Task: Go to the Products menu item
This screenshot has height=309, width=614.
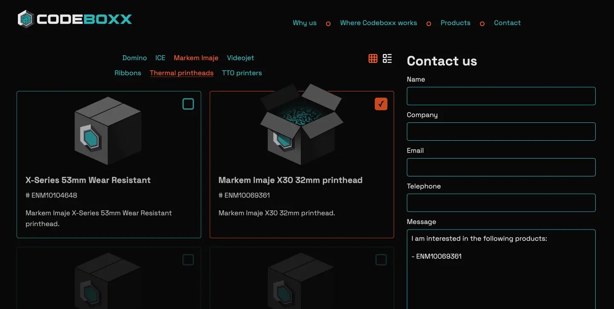Action: (x=456, y=23)
